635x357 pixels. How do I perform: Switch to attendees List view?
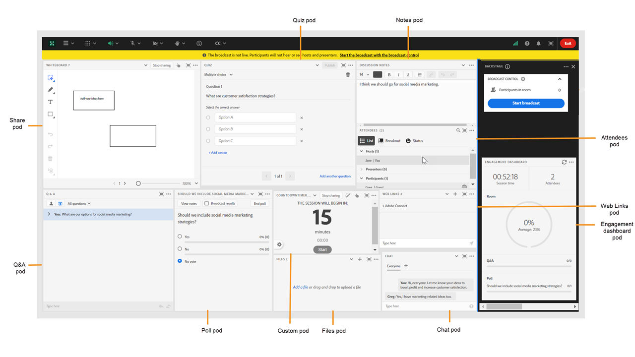click(366, 141)
